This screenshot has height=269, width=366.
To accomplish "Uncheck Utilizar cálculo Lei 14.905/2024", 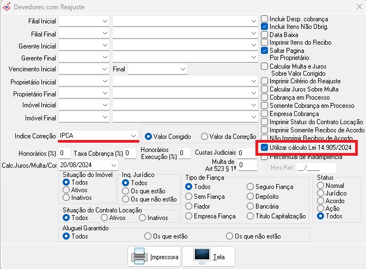I will pyautogui.click(x=265, y=148).
